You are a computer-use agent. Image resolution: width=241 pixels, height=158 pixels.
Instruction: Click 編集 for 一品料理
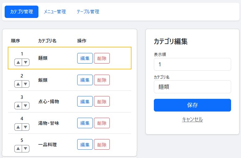(x=85, y=144)
